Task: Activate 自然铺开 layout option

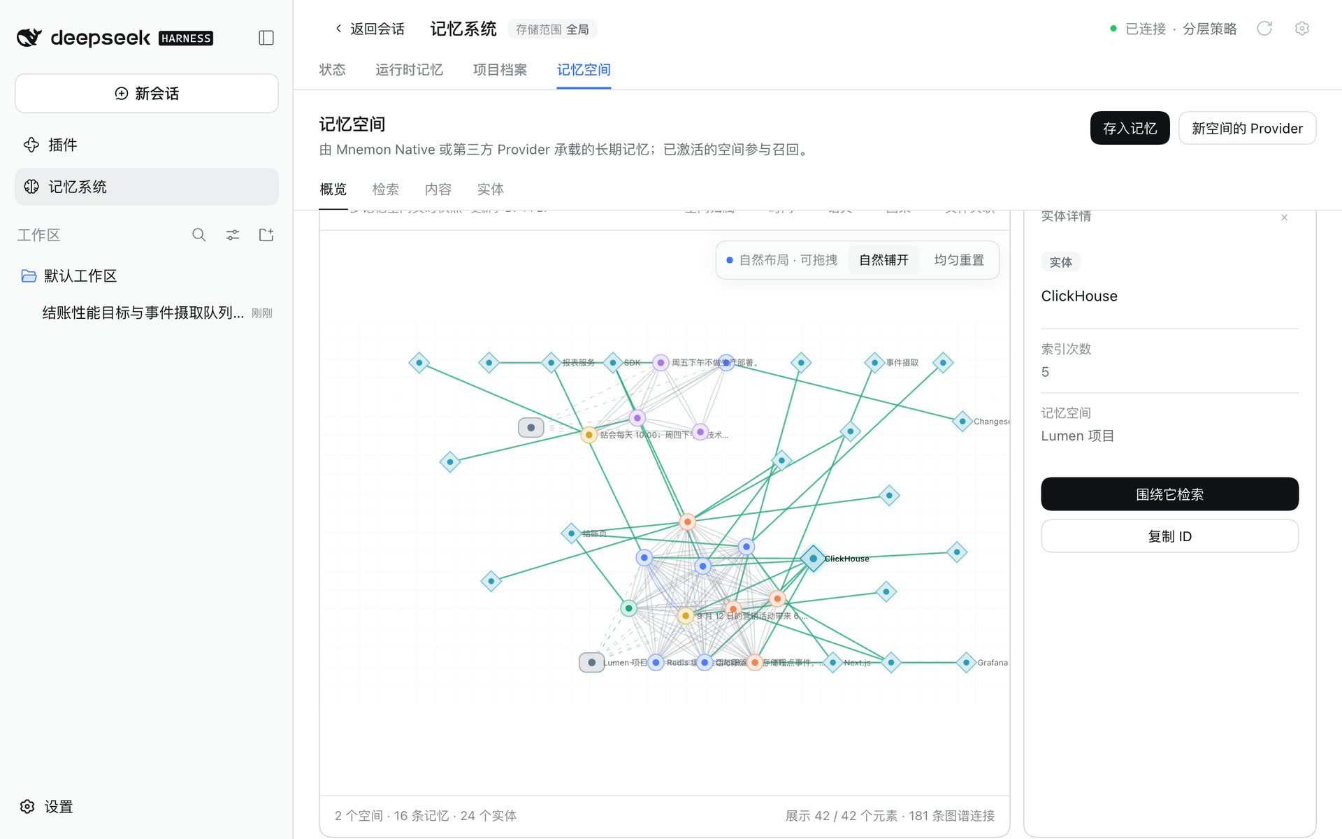Action: [x=883, y=260]
